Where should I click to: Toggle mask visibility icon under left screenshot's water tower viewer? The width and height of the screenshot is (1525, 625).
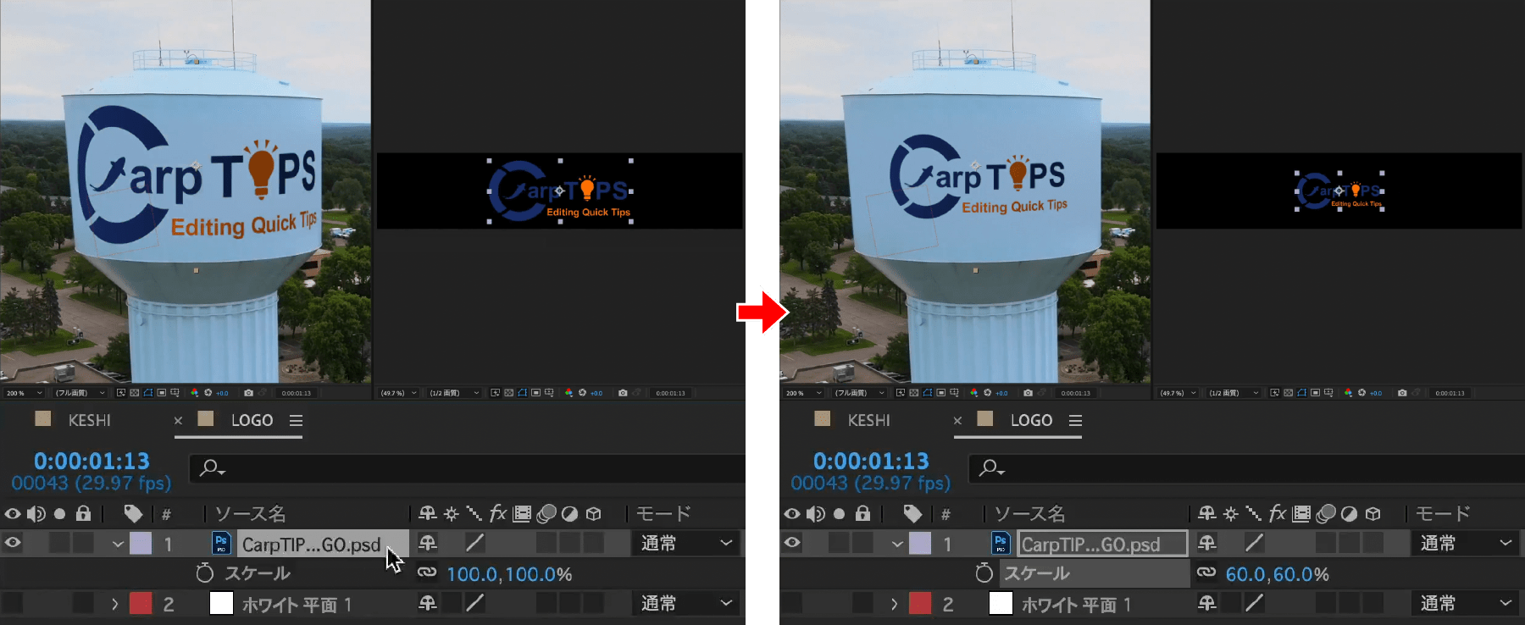(148, 393)
